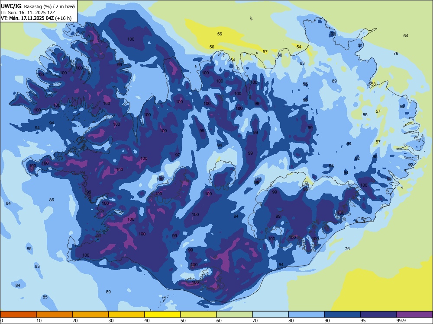Click the '58' humidity value on the map
Image resolution: width=433 pixels, height=324 pixels.
pos(373,84)
